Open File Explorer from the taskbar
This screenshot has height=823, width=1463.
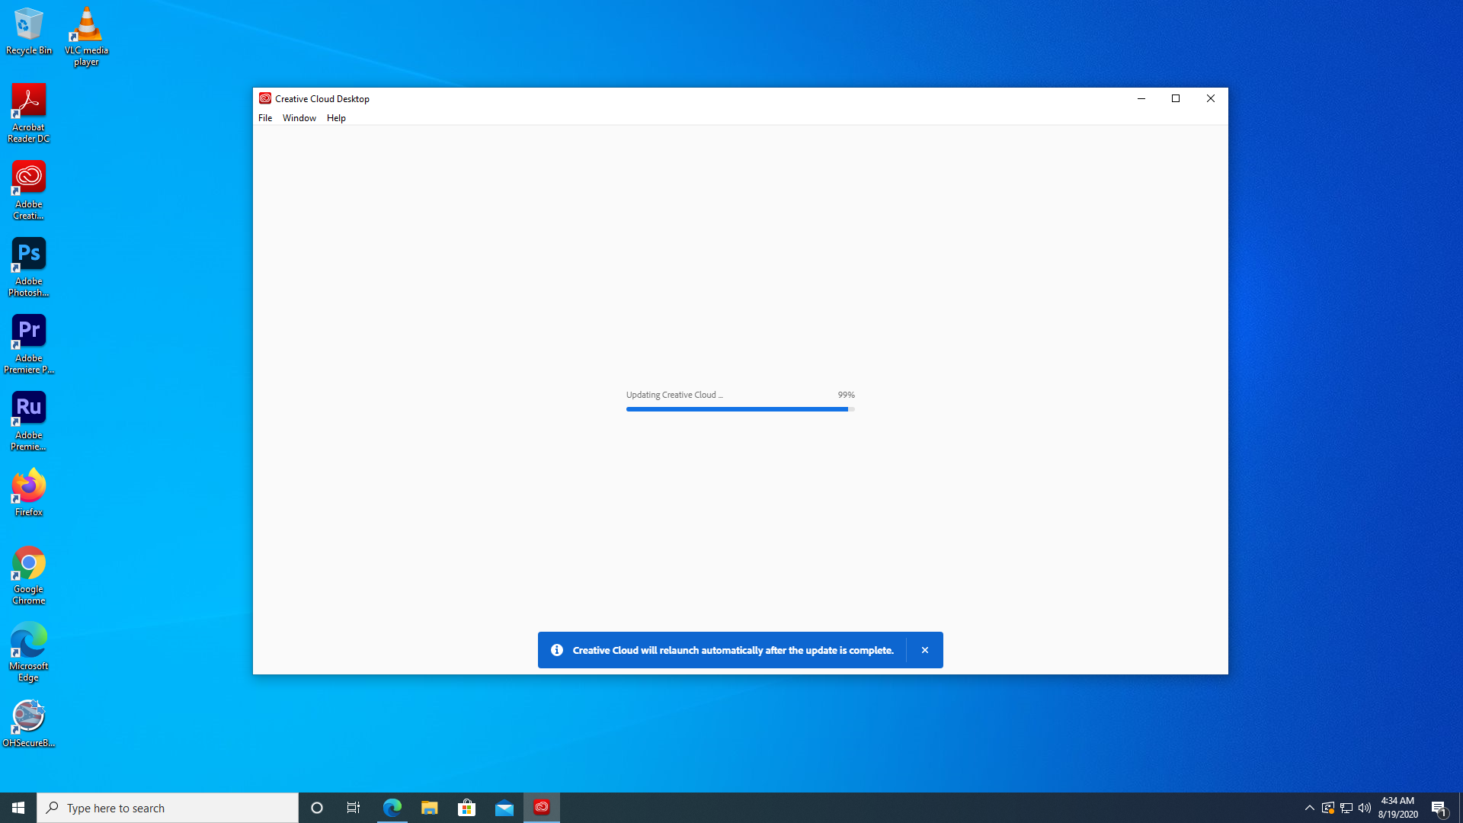pos(430,807)
